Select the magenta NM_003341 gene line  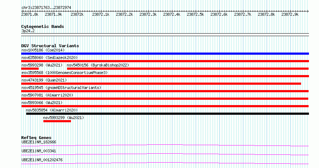coord(165,154)
